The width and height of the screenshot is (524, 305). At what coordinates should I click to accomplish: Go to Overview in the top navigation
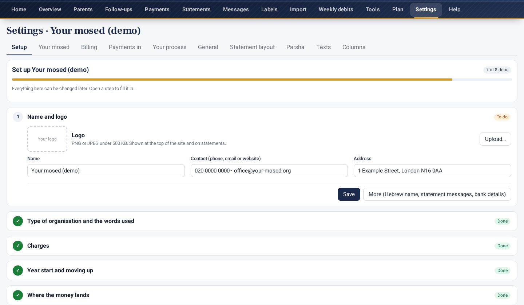(x=50, y=9)
